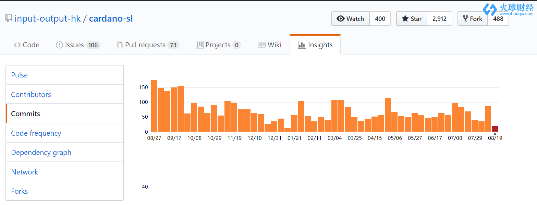Open the input-output-hk owner link
537x205 pixels.
point(48,18)
